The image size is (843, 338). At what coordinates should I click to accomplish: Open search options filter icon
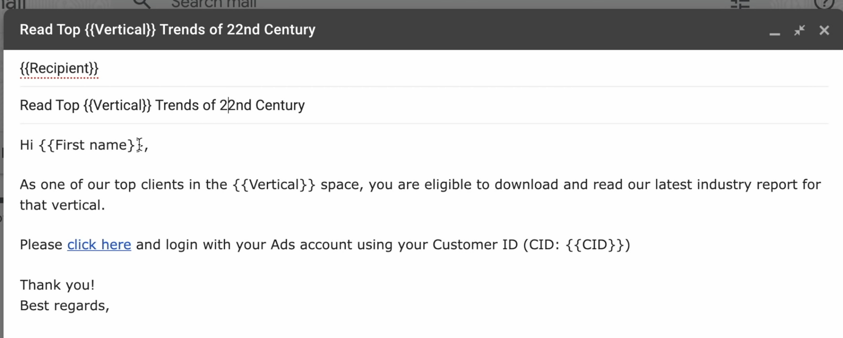[x=740, y=4]
